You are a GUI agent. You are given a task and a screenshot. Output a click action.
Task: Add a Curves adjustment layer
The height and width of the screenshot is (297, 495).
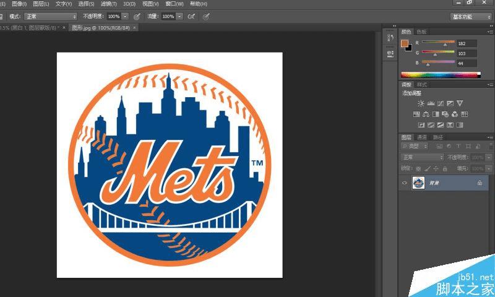pos(441,103)
